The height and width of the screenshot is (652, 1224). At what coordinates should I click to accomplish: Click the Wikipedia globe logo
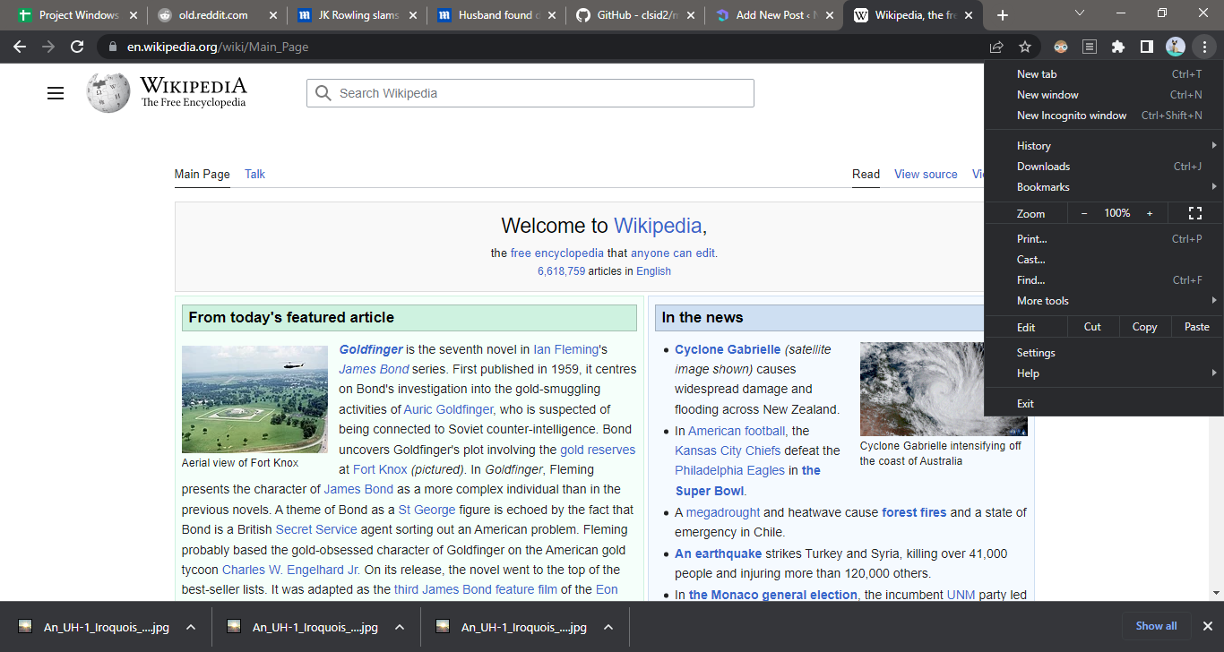(x=108, y=93)
